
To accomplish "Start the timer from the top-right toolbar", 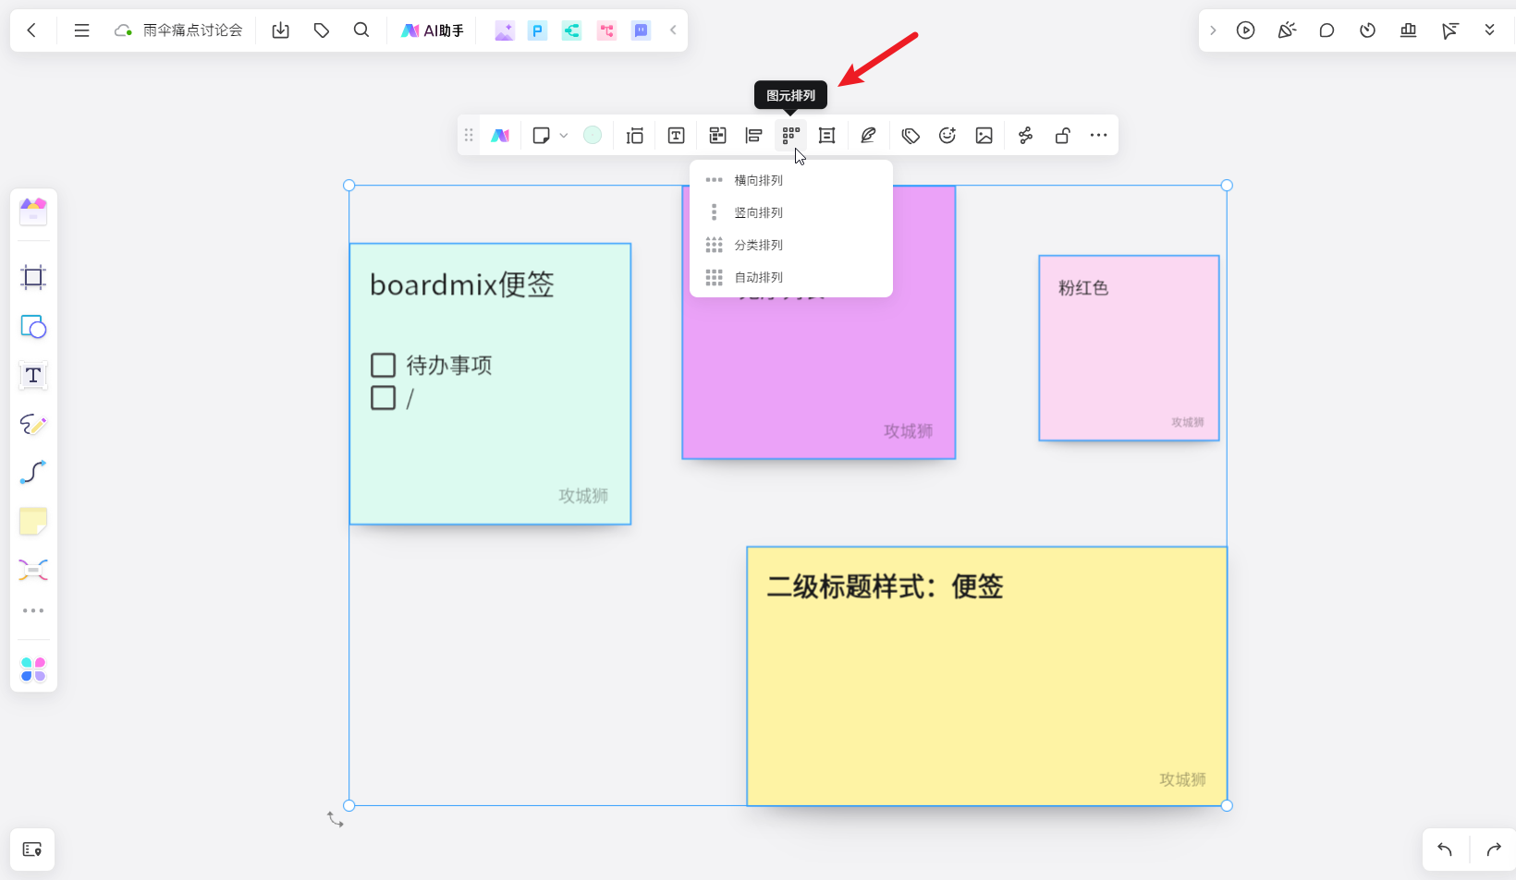I will coord(1367,30).
